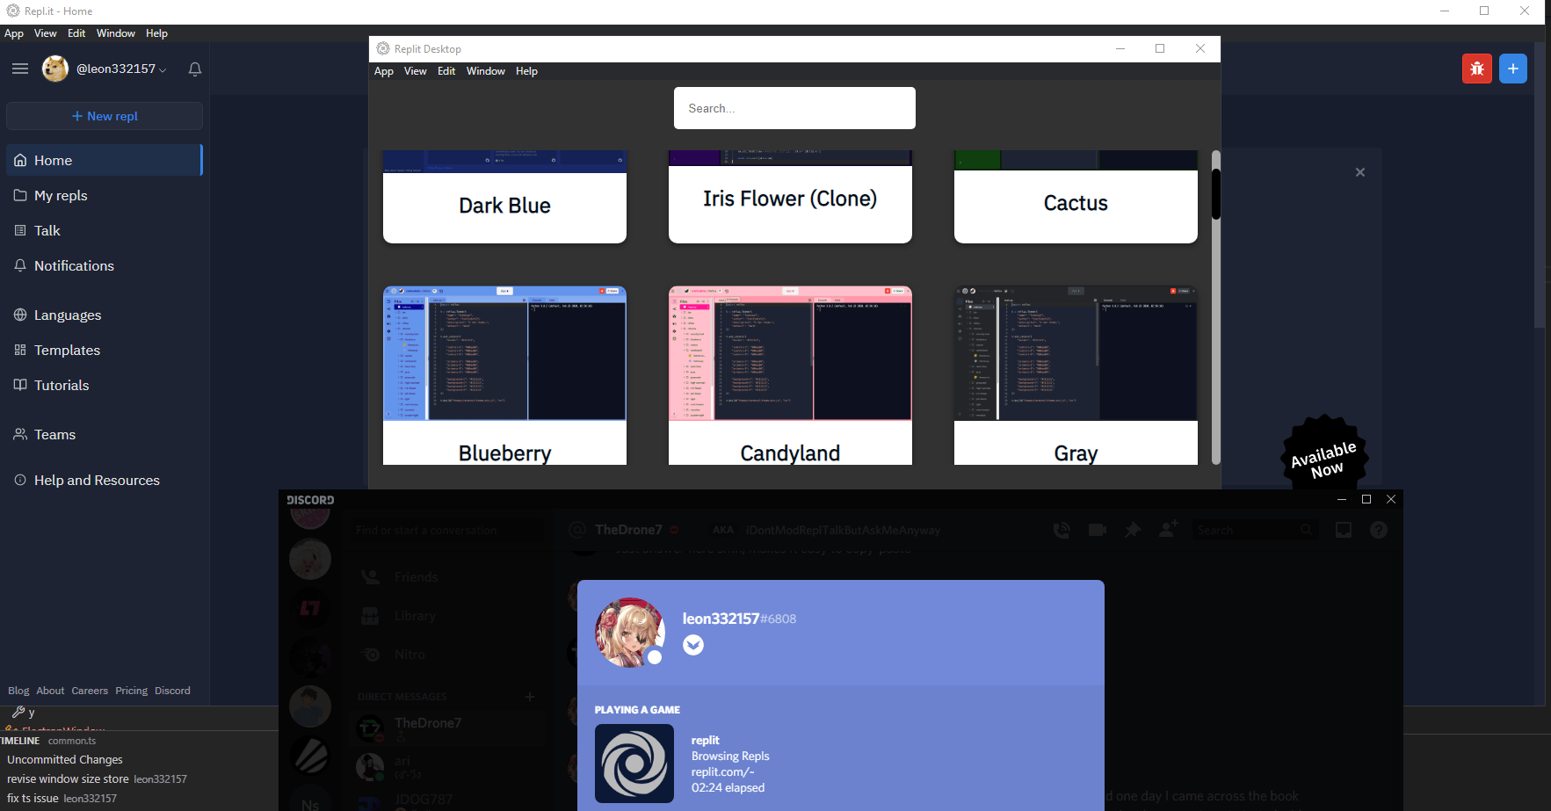
Task: Expand the Discord profile status chevron
Action: point(693,645)
